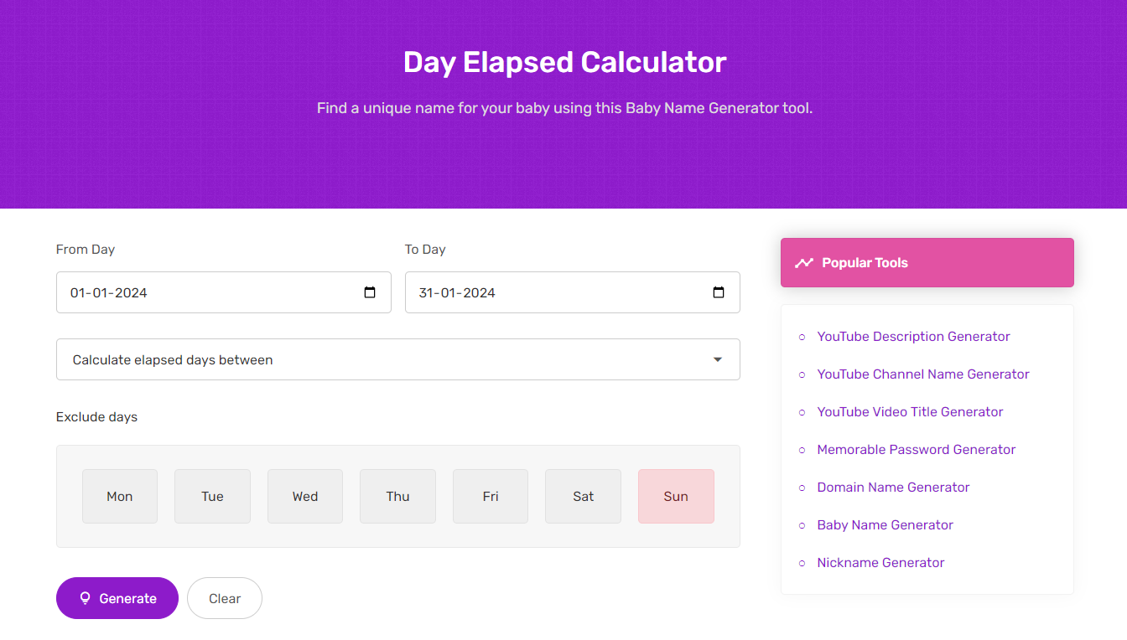Toggle Wed in the Exclude days section
Image resolution: width=1127 pixels, height=640 pixels.
click(304, 496)
